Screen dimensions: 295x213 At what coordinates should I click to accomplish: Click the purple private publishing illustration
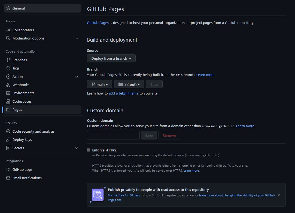(98, 195)
